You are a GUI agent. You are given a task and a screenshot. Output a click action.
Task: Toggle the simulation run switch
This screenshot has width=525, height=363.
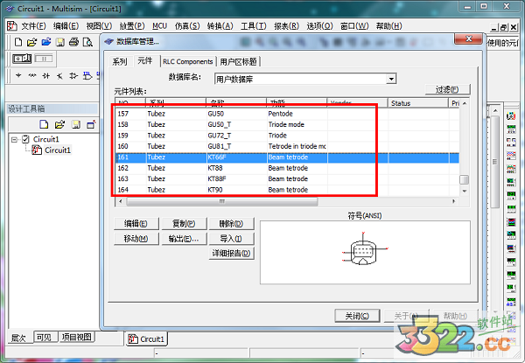tap(22, 59)
